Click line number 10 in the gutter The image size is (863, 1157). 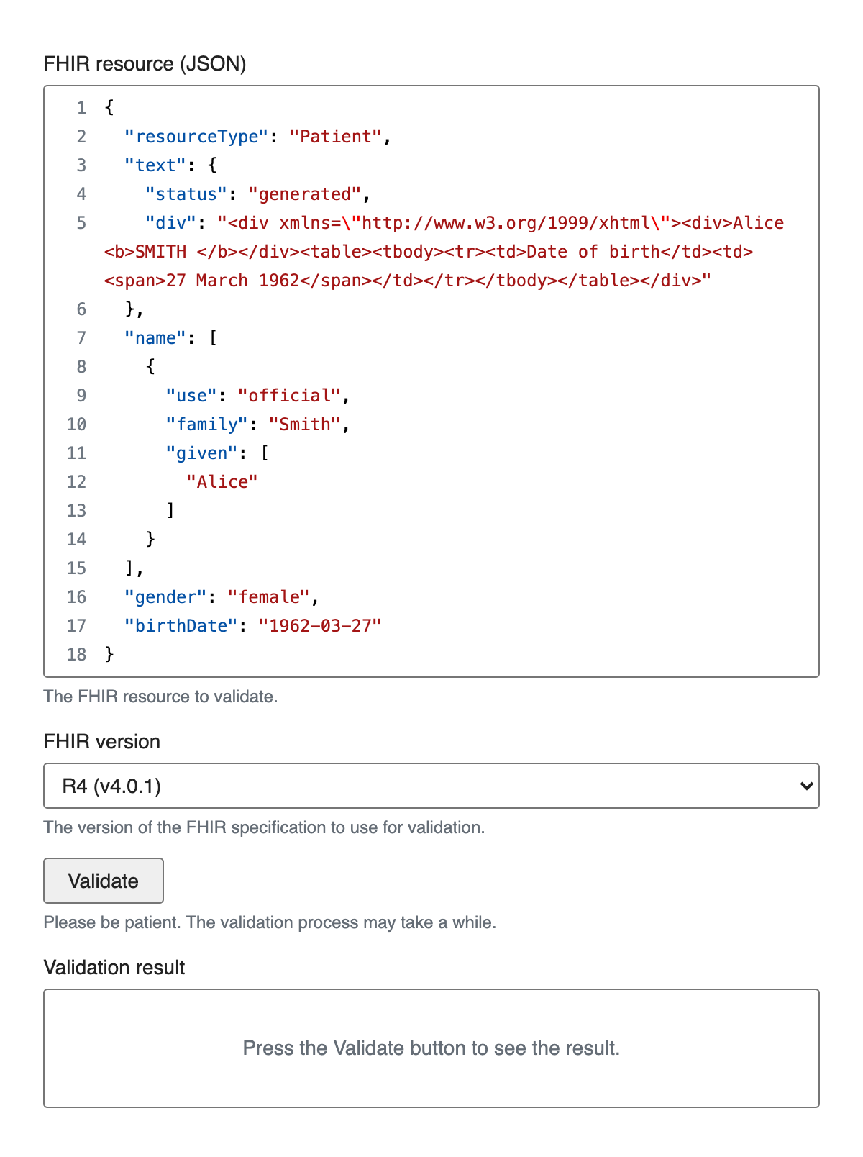click(x=77, y=425)
